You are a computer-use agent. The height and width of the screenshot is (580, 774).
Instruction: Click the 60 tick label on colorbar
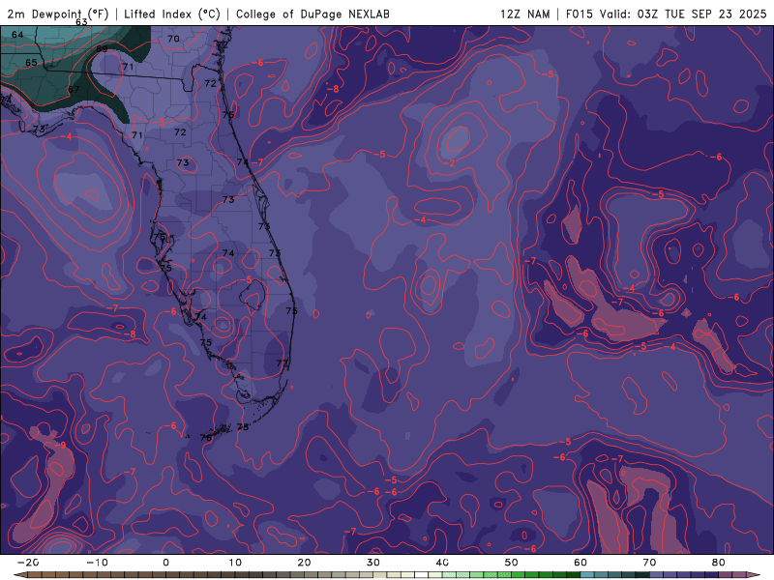point(580,563)
